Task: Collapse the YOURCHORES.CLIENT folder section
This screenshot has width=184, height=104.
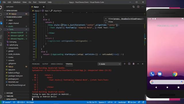Action: [x=16, y=17]
